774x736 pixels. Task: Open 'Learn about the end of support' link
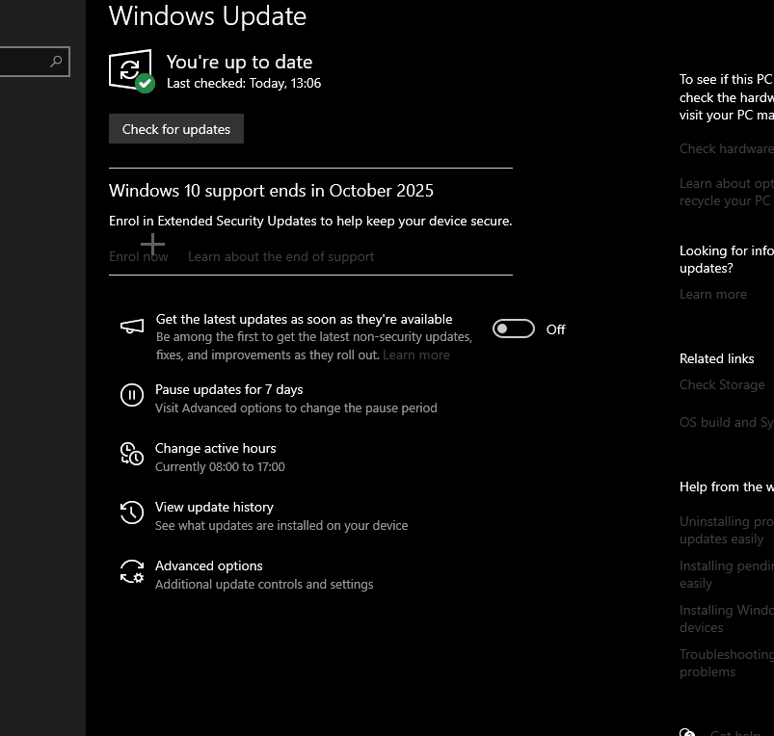tap(280, 256)
